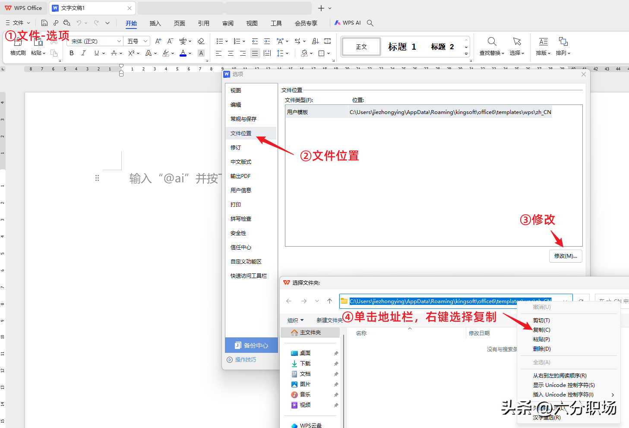Decrease paragraph indent

(255, 41)
